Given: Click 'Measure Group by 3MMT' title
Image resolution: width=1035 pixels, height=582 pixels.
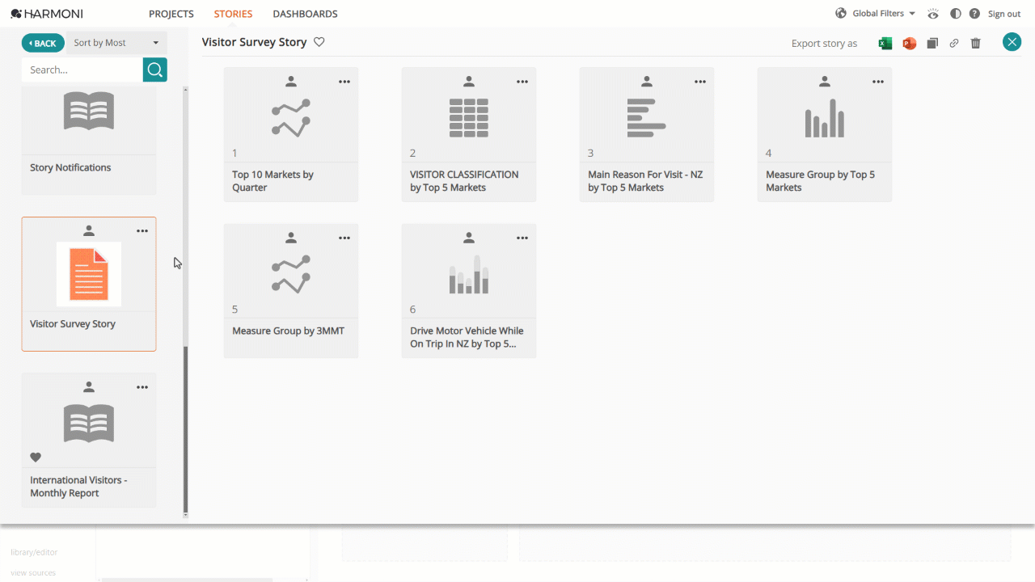Looking at the screenshot, I should [288, 331].
